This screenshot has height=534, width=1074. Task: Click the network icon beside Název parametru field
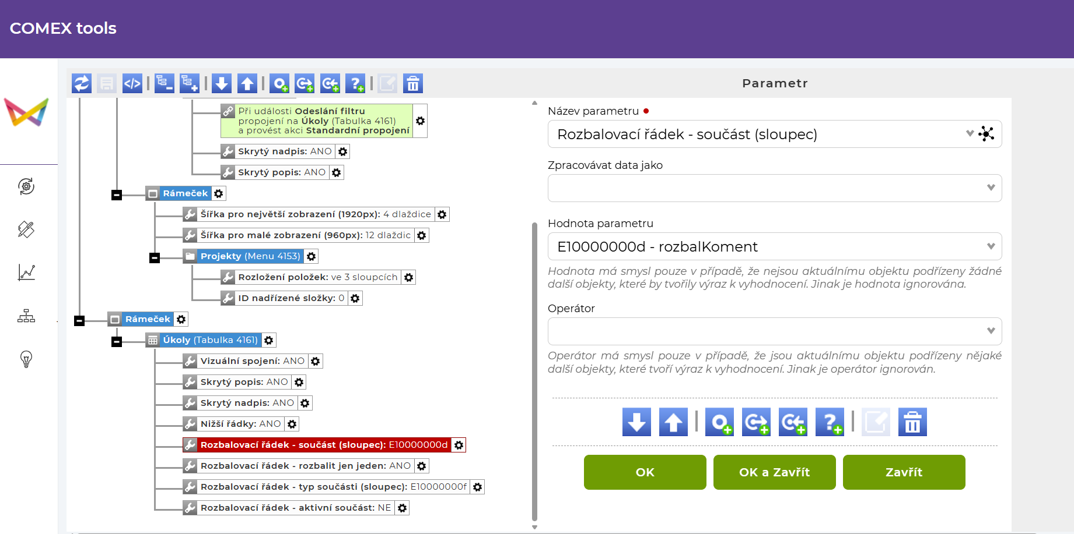986,134
